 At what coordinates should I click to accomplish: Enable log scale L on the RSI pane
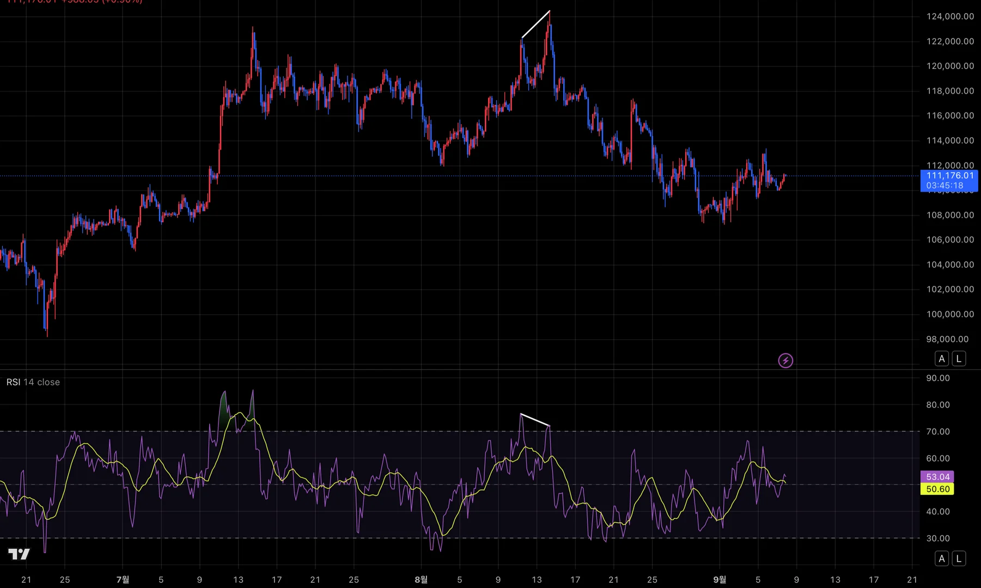coord(959,559)
